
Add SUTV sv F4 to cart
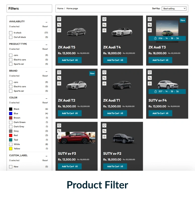point(160,113)
